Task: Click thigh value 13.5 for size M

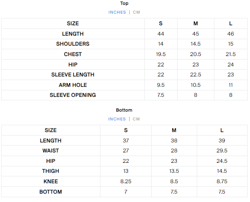Action: pos(174,171)
